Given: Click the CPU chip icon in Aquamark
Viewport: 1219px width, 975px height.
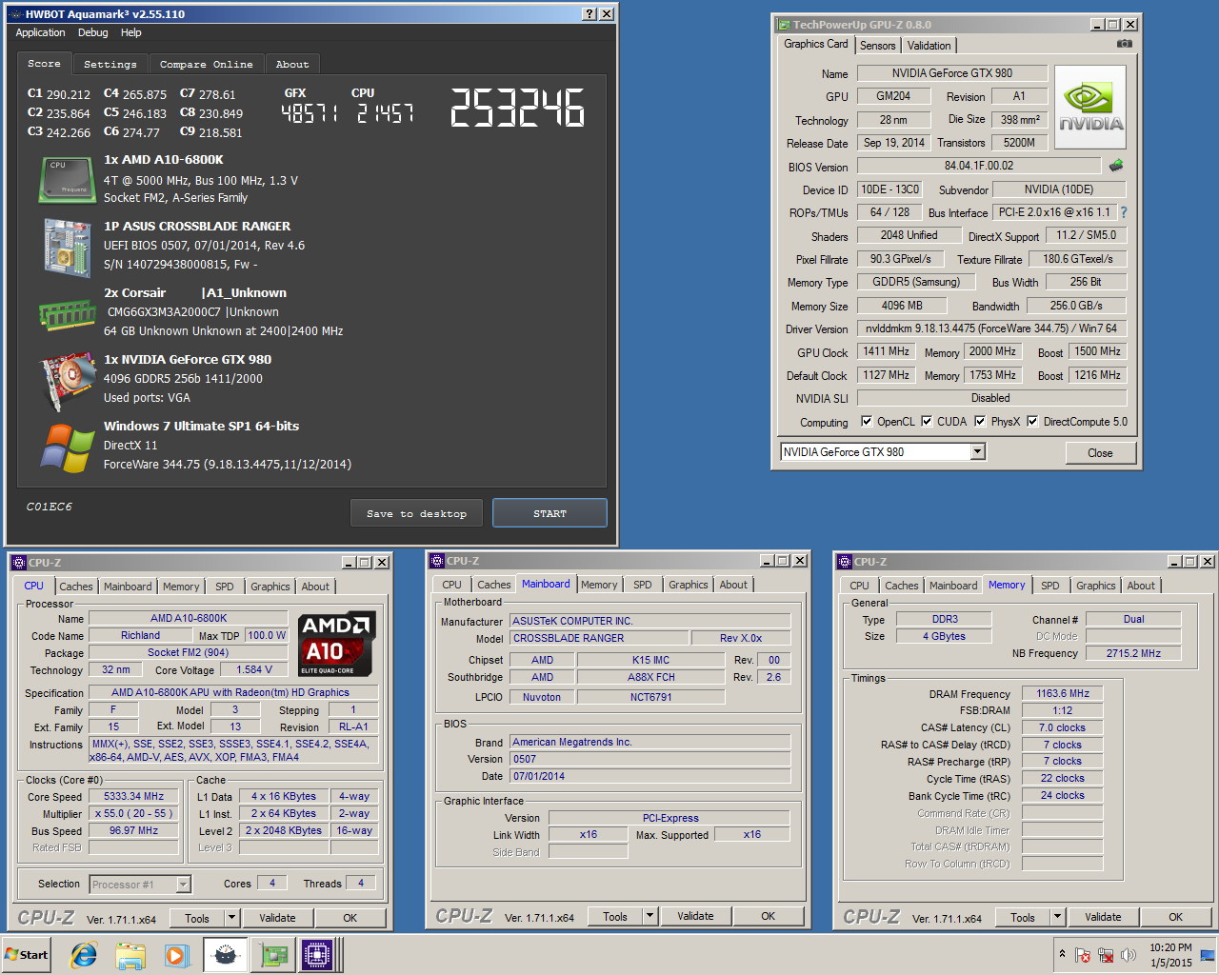Looking at the screenshot, I should tap(67, 180).
